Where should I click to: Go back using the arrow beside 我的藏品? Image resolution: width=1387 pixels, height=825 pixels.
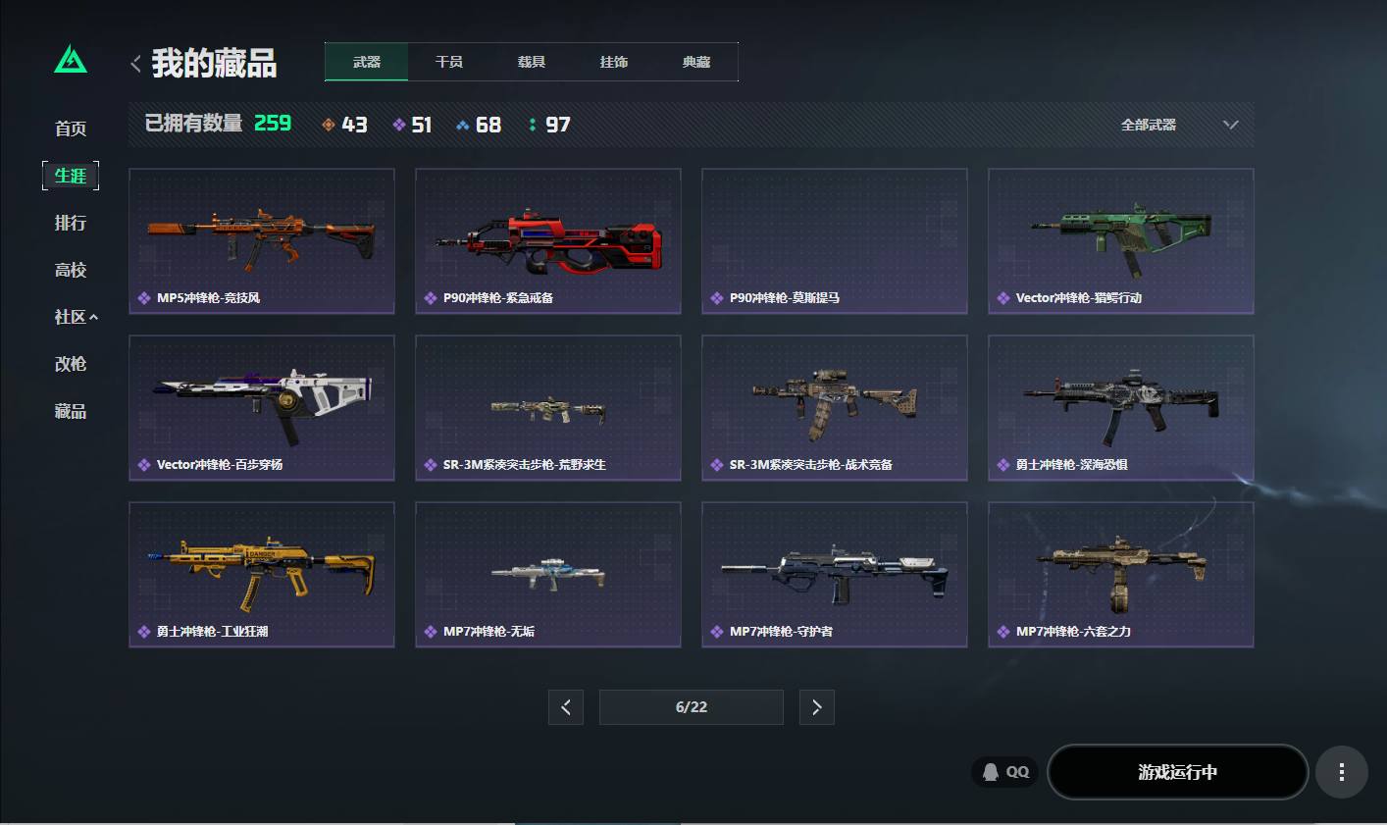135,64
